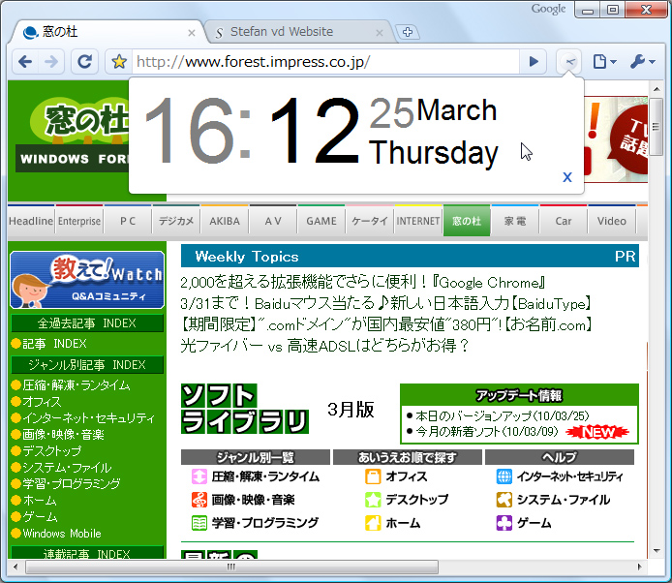Open the AV navigation tab
Image resolution: width=672 pixels, height=583 pixels.
(x=273, y=221)
